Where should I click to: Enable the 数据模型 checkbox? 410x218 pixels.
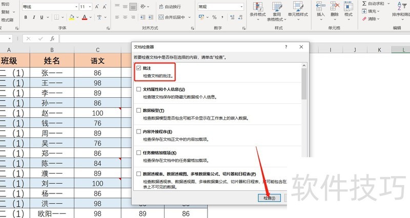[138, 111]
